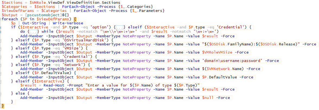Collapse the OSVirtualHardDisk elseif block
This screenshot has width=319, height=110.
tap(1, 40)
